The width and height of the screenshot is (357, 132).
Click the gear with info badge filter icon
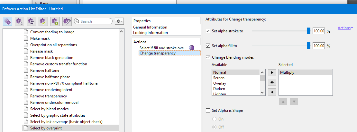[x=55, y=21]
